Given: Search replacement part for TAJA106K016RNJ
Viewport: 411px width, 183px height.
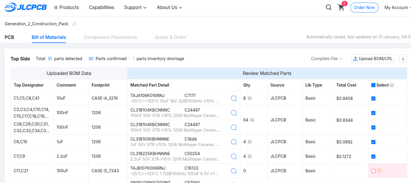Looking at the screenshot, I should tap(234, 98).
